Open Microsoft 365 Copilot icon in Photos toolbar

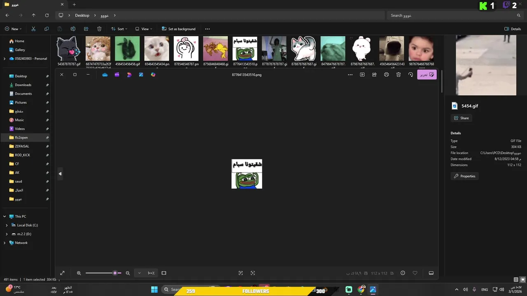click(153, 75)
